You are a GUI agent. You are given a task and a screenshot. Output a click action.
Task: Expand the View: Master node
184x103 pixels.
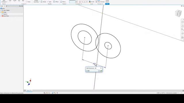[1, 10]
